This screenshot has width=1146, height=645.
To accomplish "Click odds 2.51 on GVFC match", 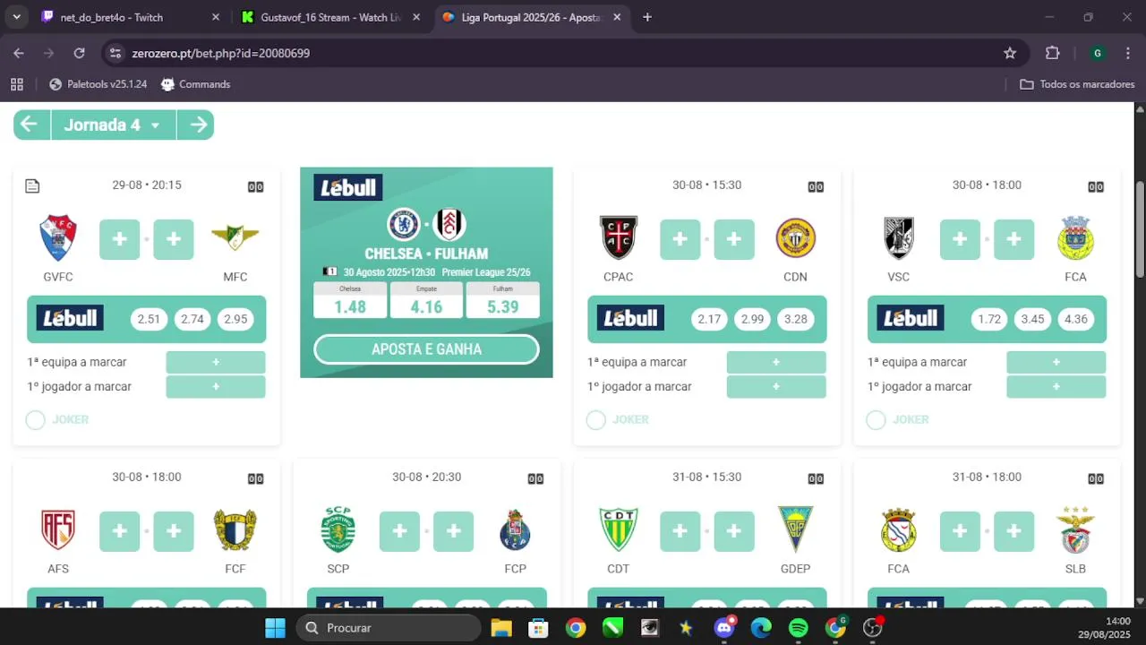I will click(x=149, y=319).
